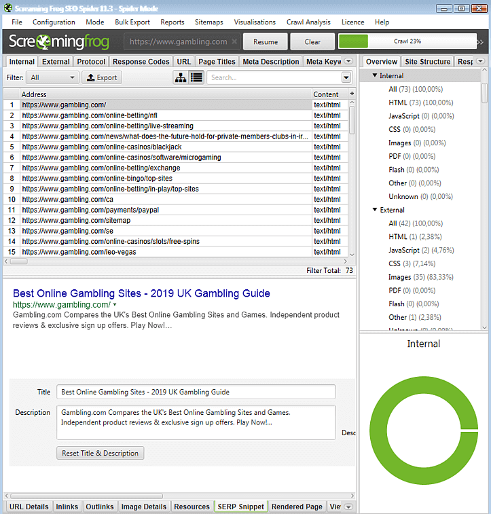Viewport: 491px width, 514px height.
Task: Click the Clear button
Action: [312, 41]
